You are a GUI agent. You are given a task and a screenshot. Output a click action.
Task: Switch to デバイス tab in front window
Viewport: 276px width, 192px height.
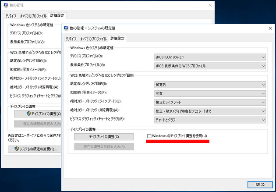coord(71,39)
